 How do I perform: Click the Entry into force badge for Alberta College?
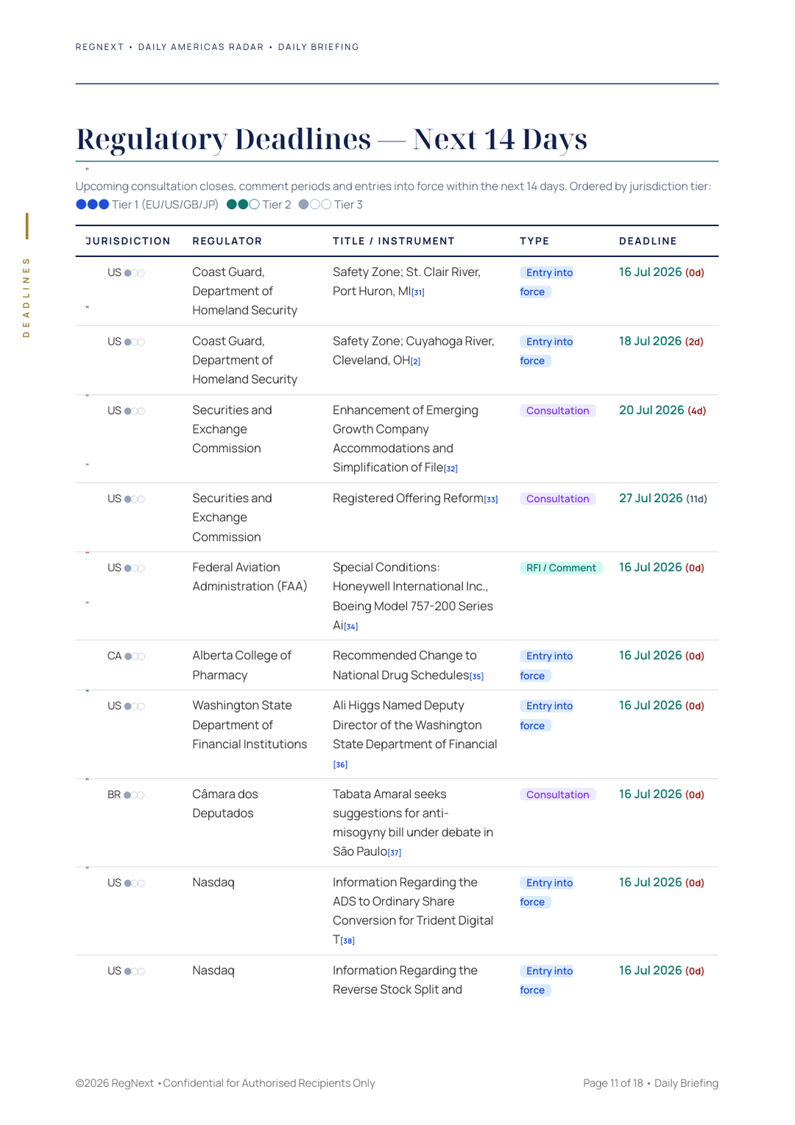pyautogui.click(x=546, y=666)
